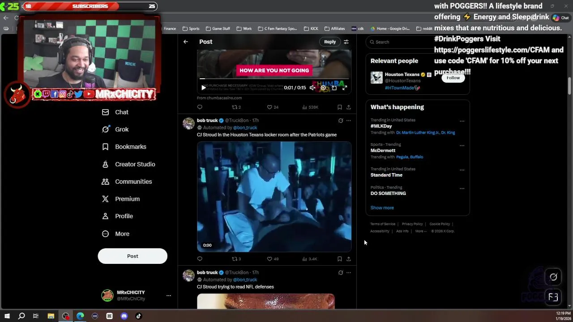Image resolution: width=573 pixels, height=322 pixels.
Task: Open the Home - Google Drive bookmark
Action: [x=390, y=29]
